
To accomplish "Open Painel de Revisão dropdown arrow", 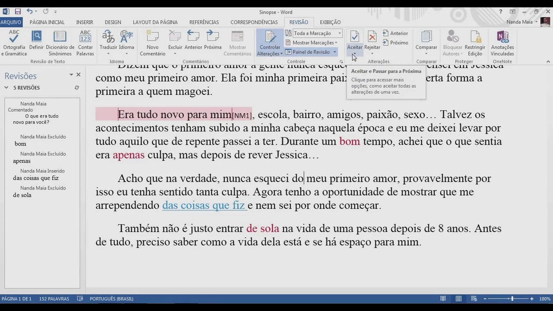I will pyautogui.click(x=334, y=52).
